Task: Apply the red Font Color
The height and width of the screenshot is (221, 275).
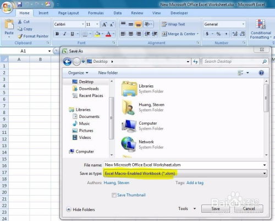Action: coord(108,34)
